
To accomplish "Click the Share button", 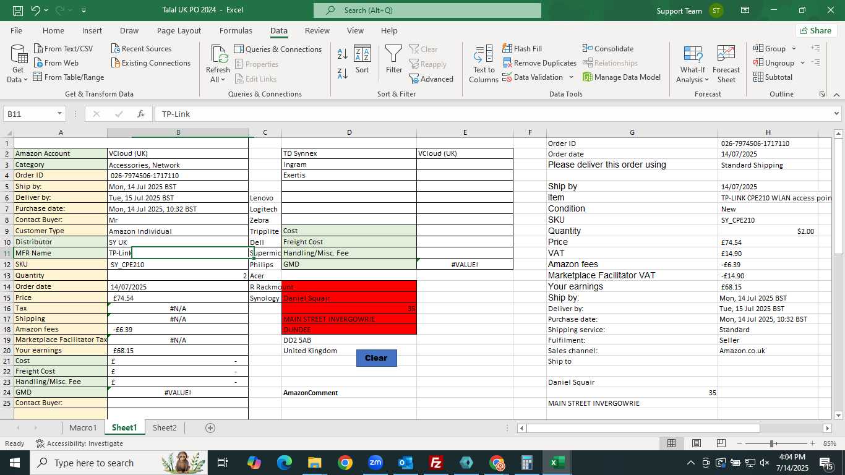I will tap(816, 30).
